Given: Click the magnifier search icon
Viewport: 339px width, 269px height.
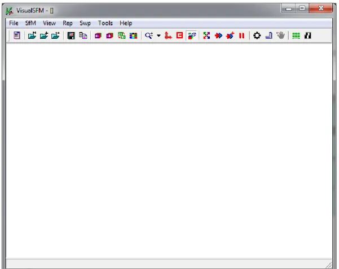Looking at the screenshot, I should (x=149, y=35).
